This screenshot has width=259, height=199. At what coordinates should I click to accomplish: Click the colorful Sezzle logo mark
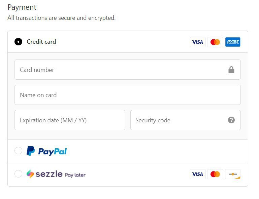30,174
